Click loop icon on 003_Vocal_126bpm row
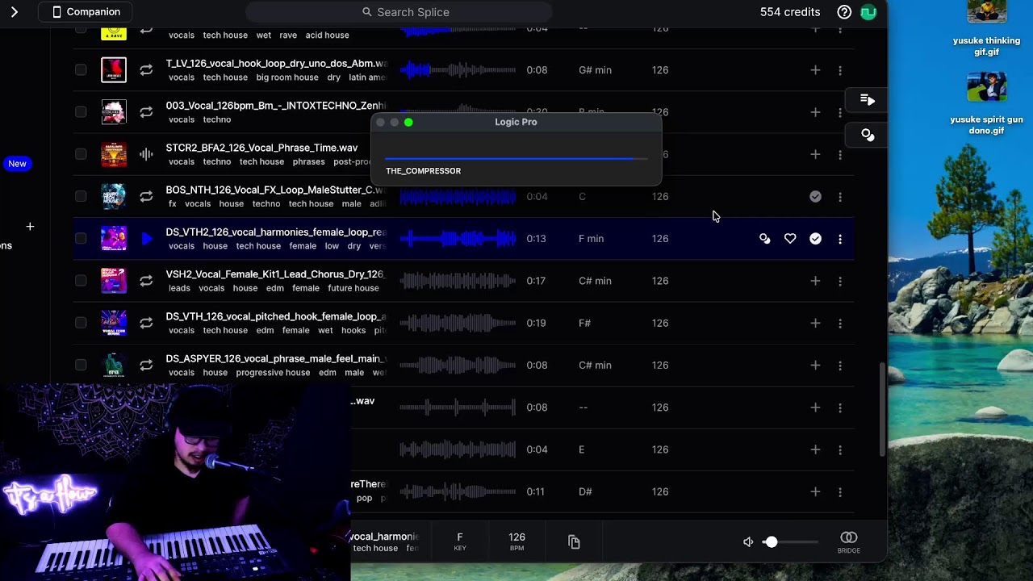The height and width of the screenshot is (581, 1033). 146,112
